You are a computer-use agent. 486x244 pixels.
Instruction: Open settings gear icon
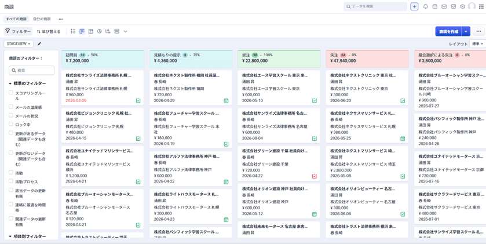[x=462, y=7]
